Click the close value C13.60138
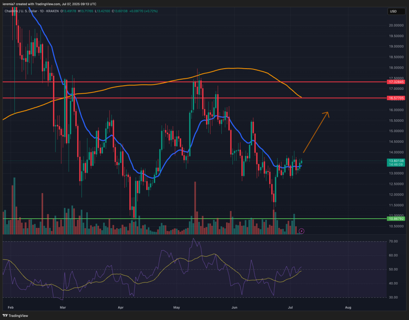The image size is (409, 320). [121, 11]
